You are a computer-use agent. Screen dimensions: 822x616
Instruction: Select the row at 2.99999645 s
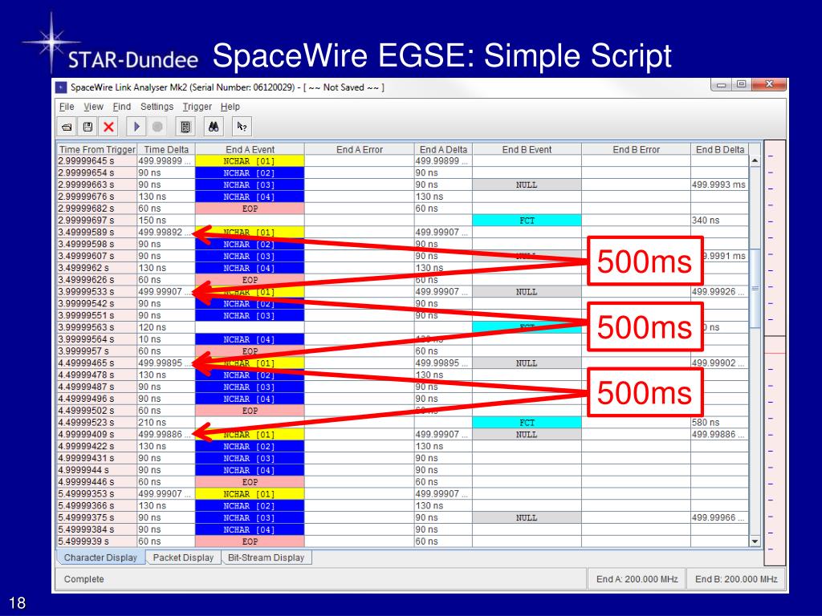point(403,161)
